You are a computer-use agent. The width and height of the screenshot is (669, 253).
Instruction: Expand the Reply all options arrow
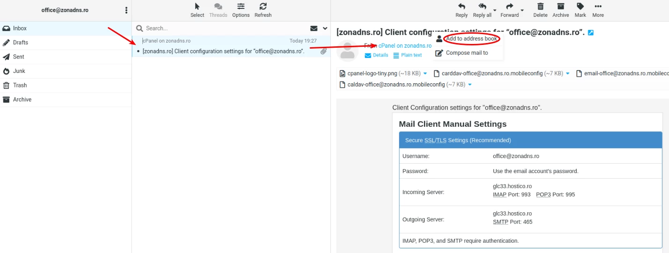495,10
